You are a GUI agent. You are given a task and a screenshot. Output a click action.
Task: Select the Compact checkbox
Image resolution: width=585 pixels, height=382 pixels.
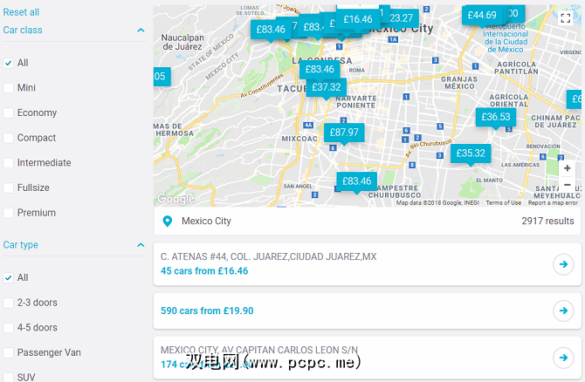8,138
